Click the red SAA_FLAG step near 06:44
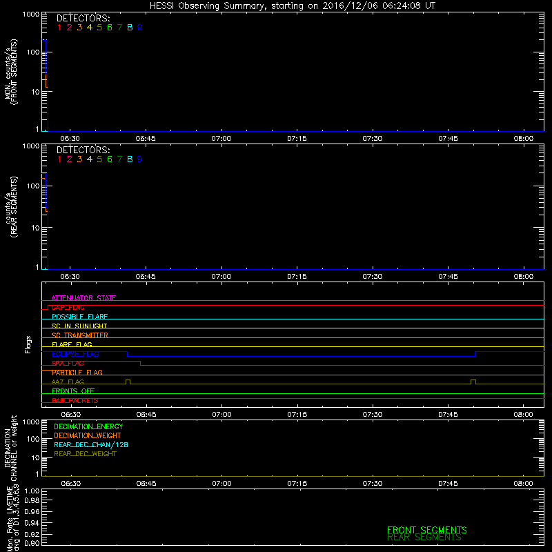Viewport: 552px width, 552px height. 141,364
